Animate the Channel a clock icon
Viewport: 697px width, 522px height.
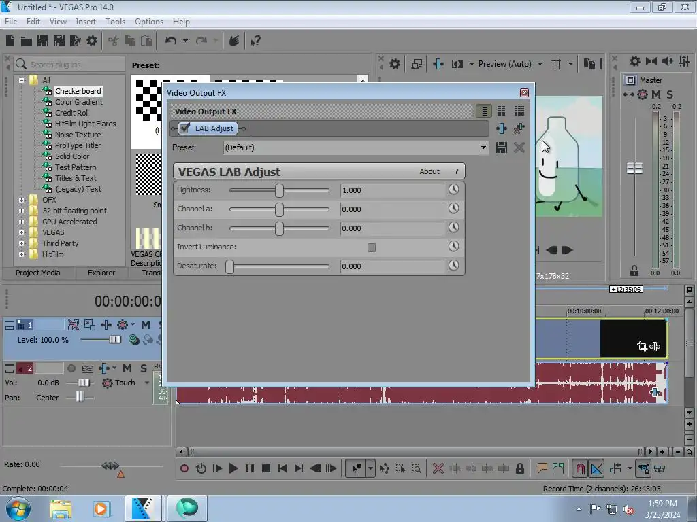click(x=453, y=208)
